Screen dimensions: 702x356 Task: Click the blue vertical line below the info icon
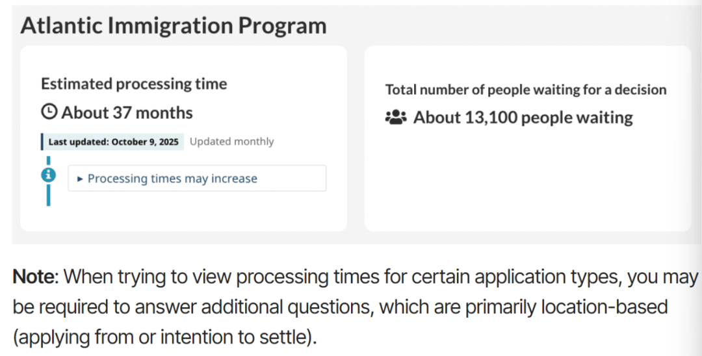click(48, 195)
